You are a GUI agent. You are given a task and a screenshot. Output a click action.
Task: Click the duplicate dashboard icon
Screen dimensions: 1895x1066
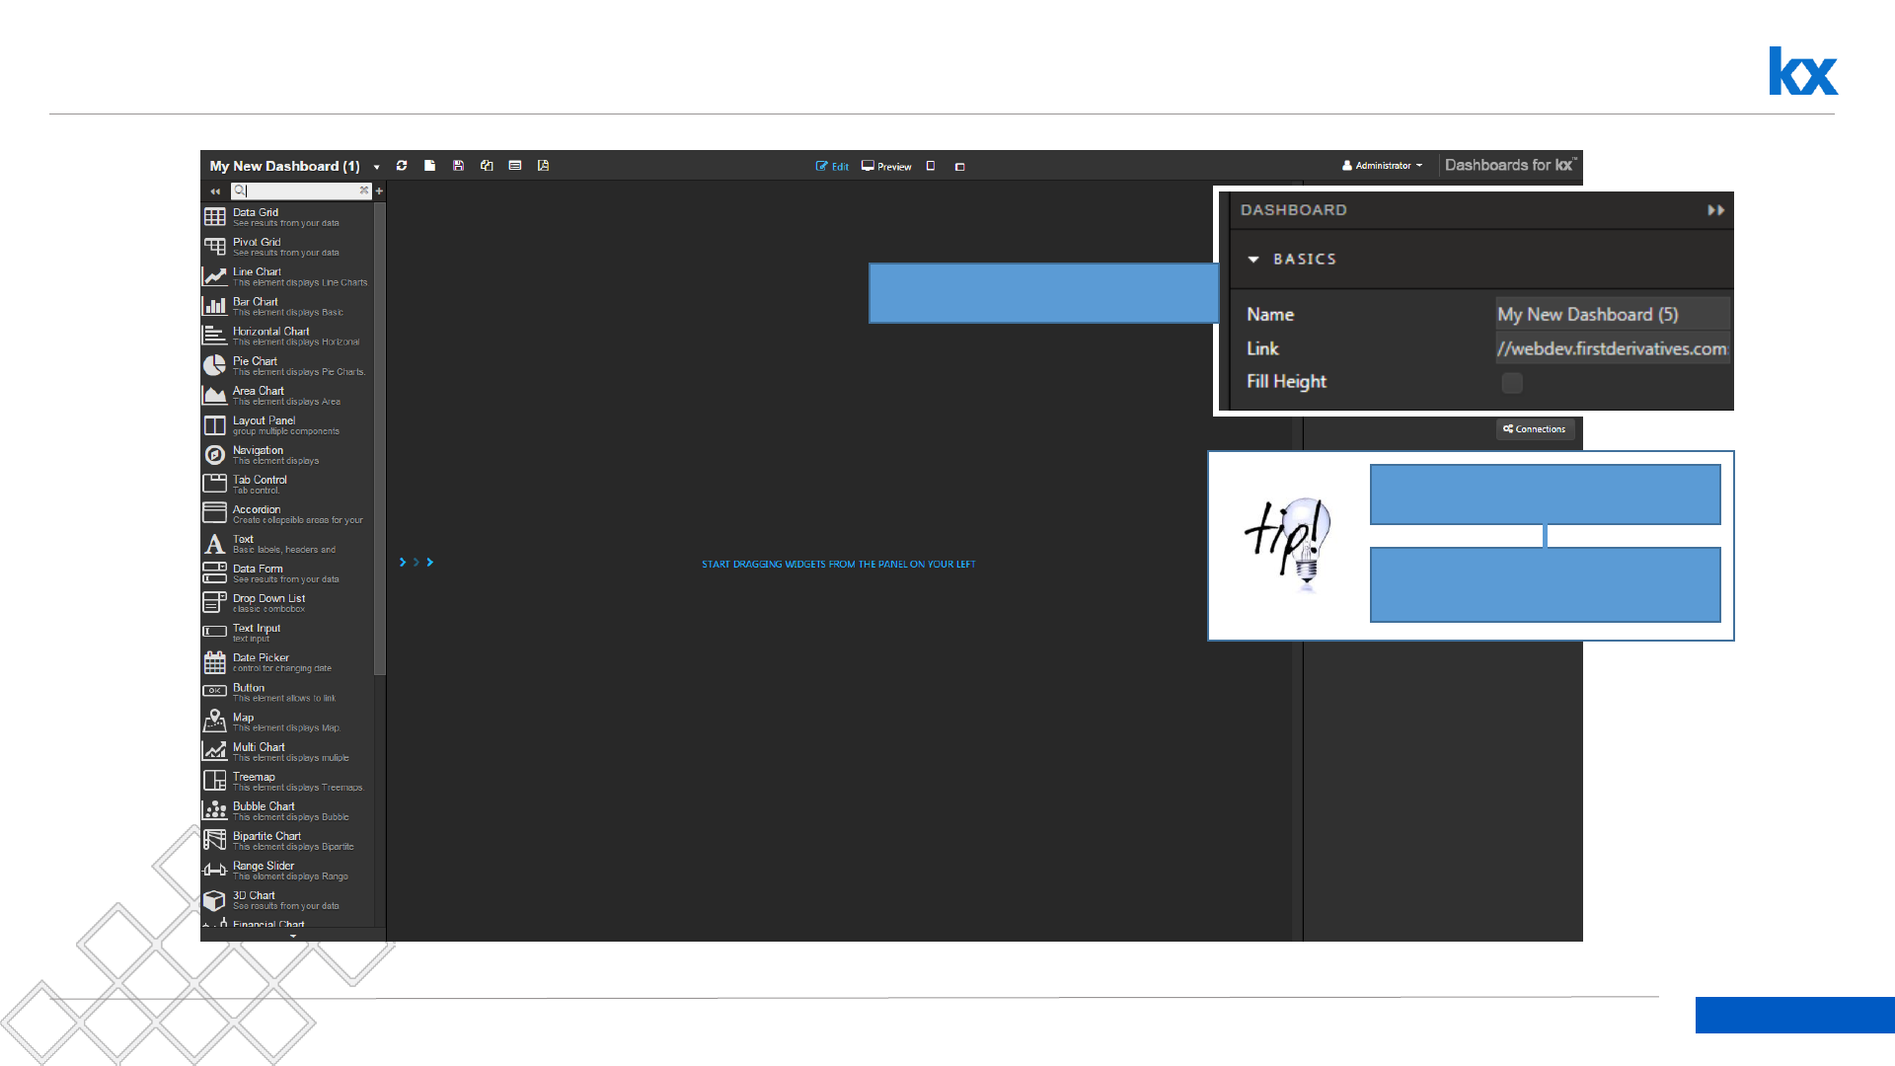pos(487,166)
